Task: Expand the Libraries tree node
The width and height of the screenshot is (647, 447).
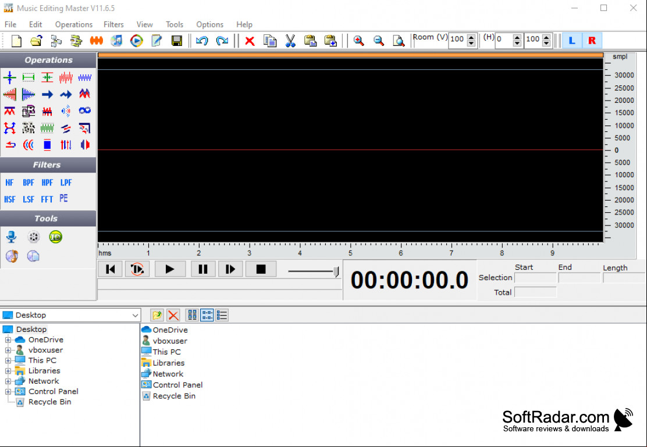Action: click(x=8, y=371)
